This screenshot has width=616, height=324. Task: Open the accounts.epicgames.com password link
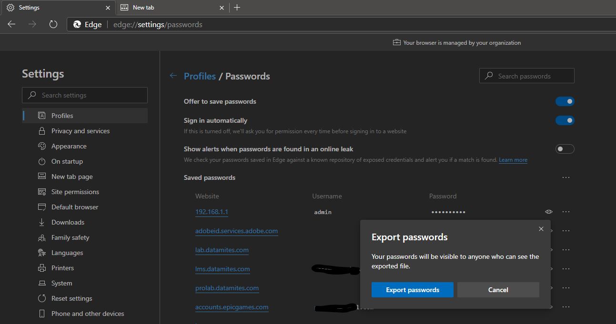pos(232,307)
